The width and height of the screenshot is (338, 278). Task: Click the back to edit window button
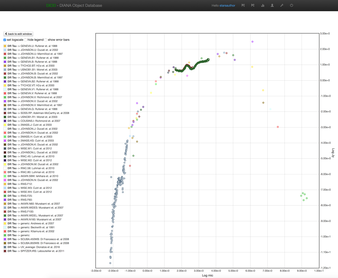pyautogui.click(x=18, y=34)
